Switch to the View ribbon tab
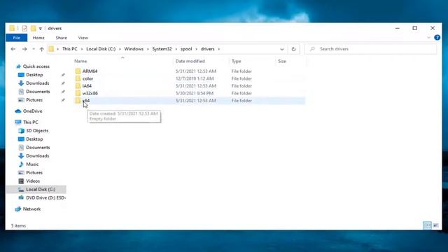 pos(83,38)
